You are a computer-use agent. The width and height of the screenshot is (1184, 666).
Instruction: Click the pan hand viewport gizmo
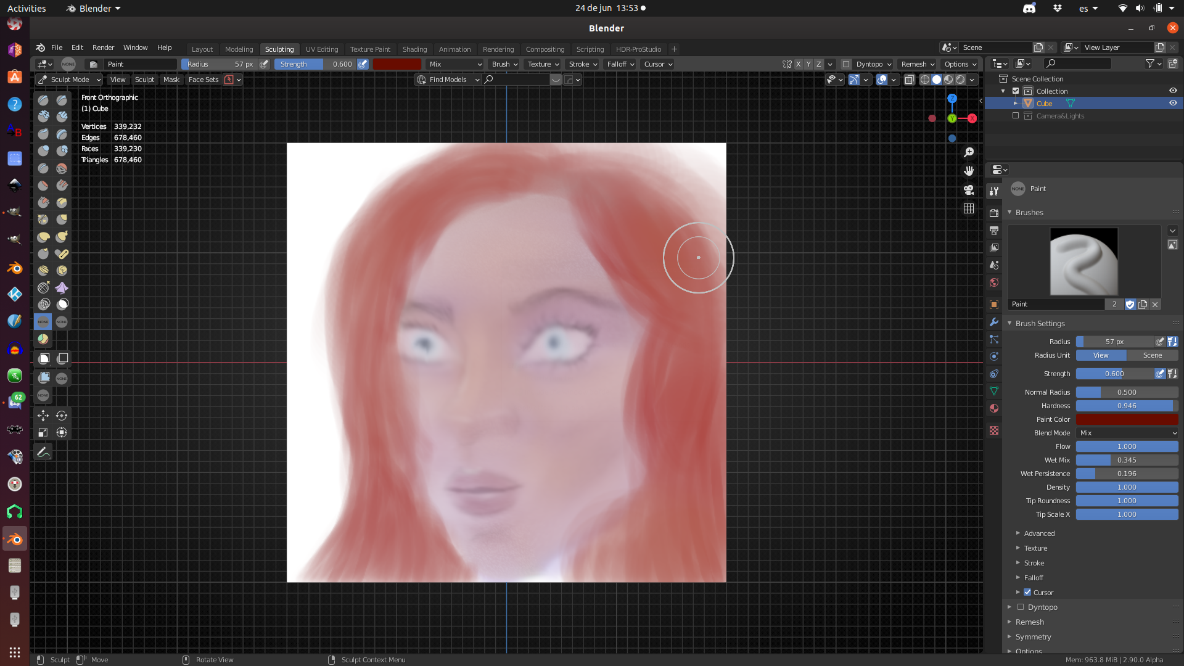(969, 171)
